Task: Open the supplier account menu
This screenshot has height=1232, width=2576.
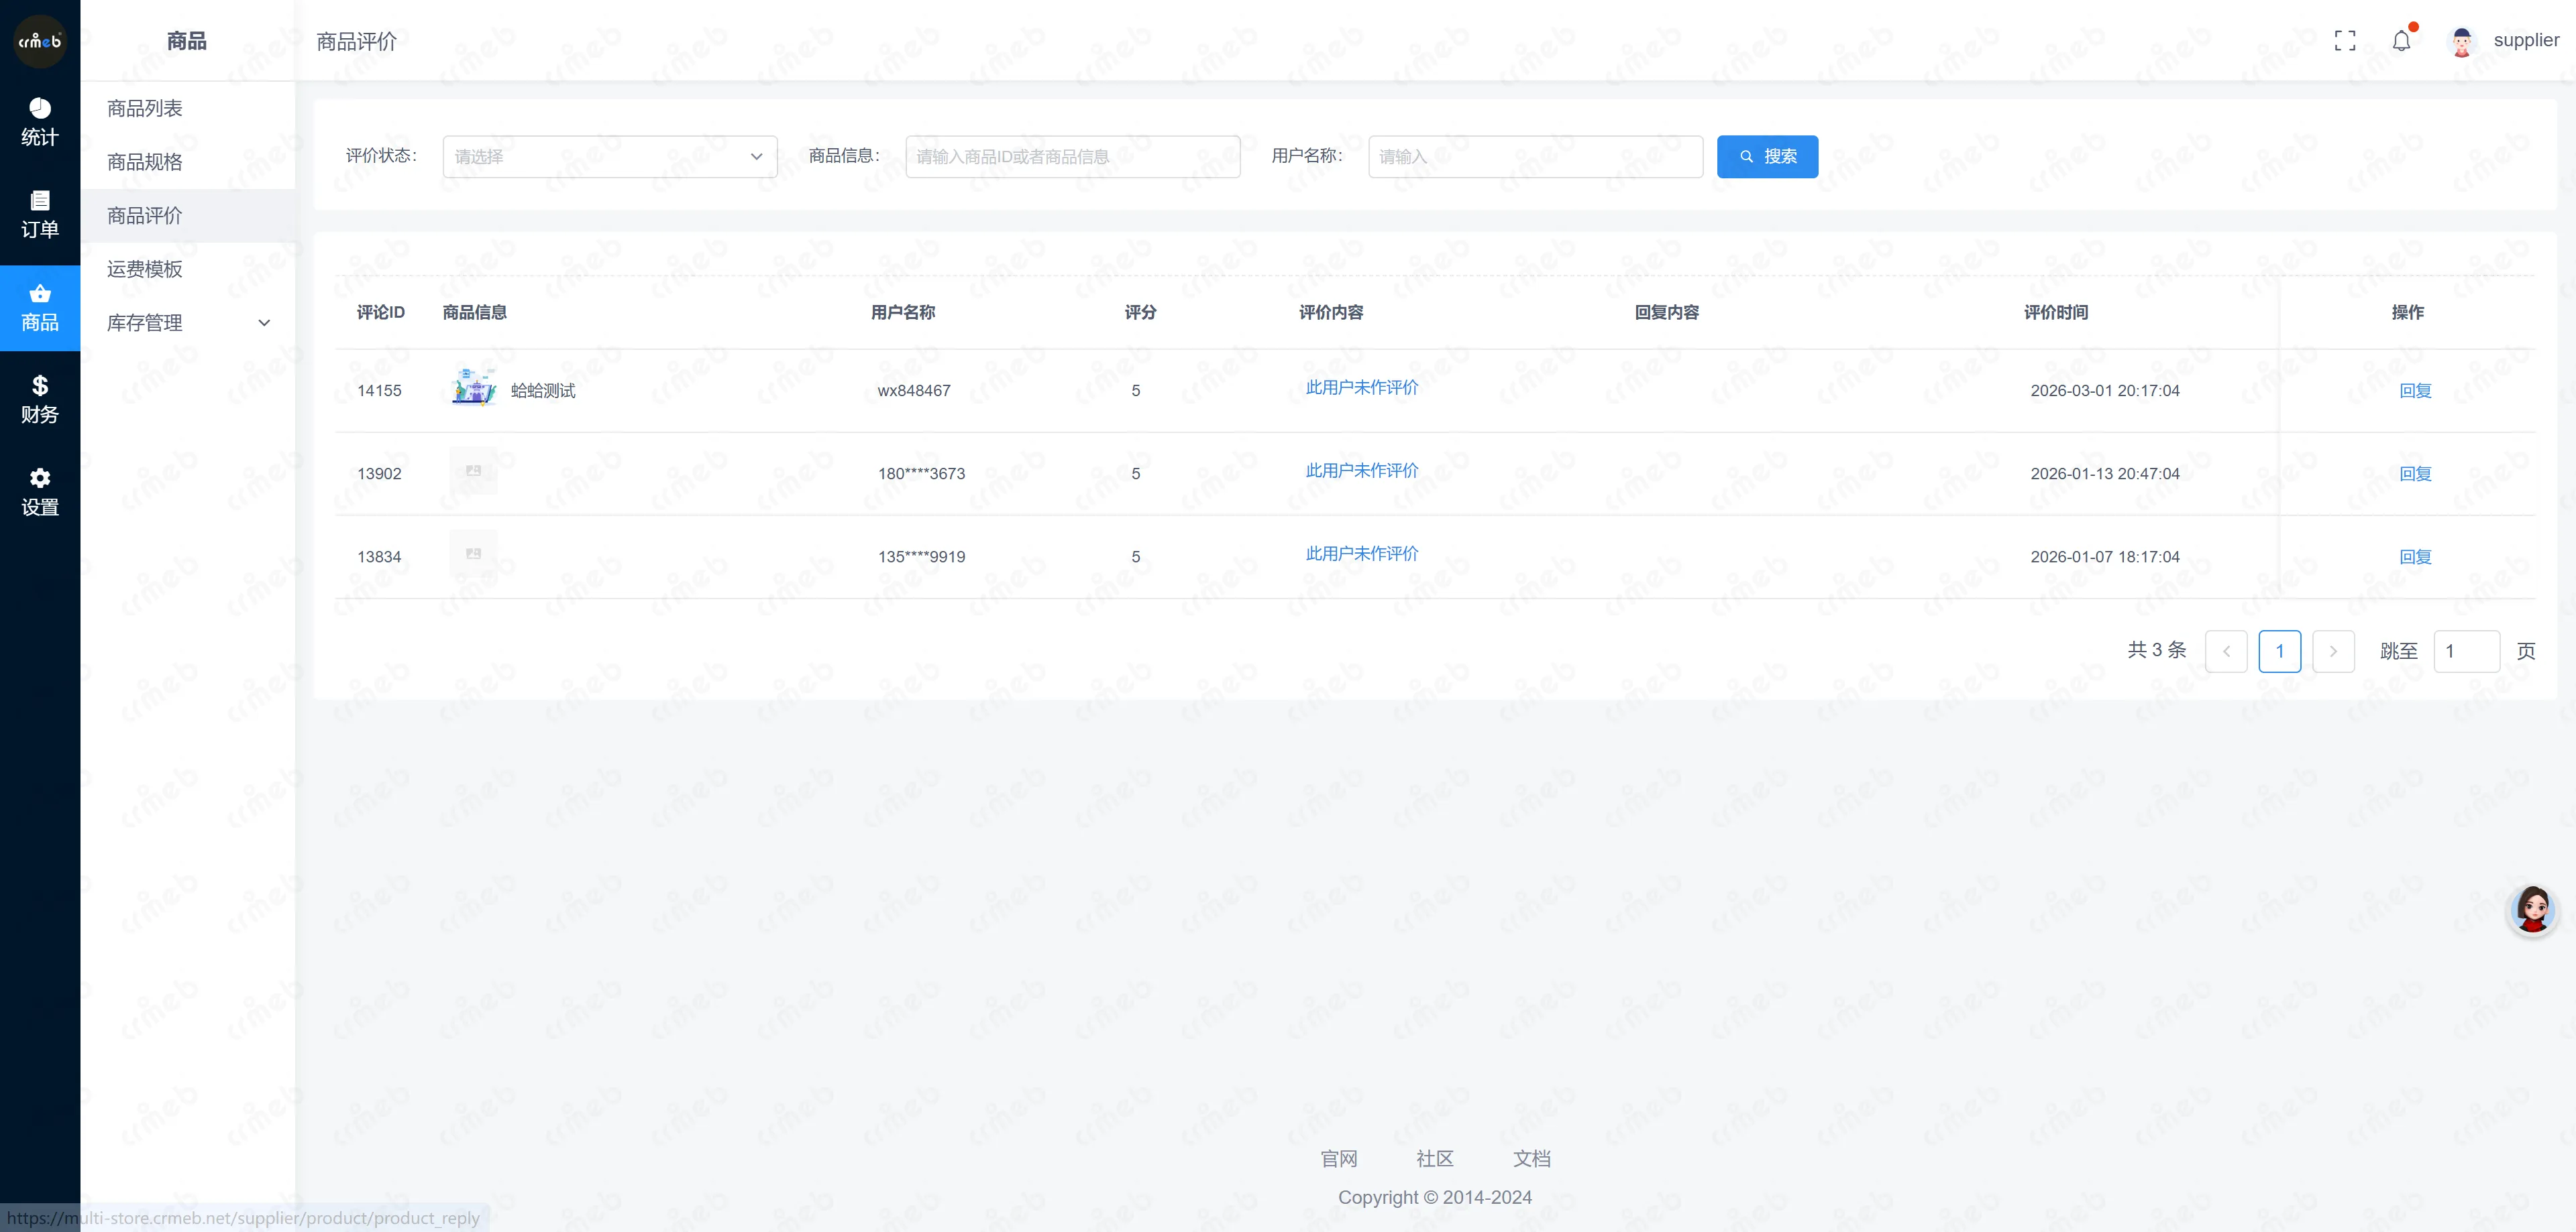Action: (2526, 40)
